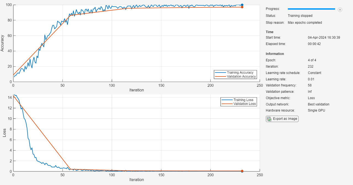Select the Validation Loss legend entry

pos(245,104)
